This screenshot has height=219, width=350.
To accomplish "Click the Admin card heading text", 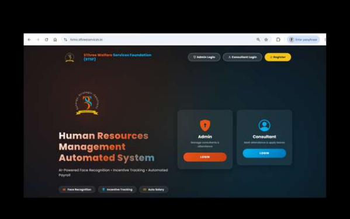I will (205, 137).
